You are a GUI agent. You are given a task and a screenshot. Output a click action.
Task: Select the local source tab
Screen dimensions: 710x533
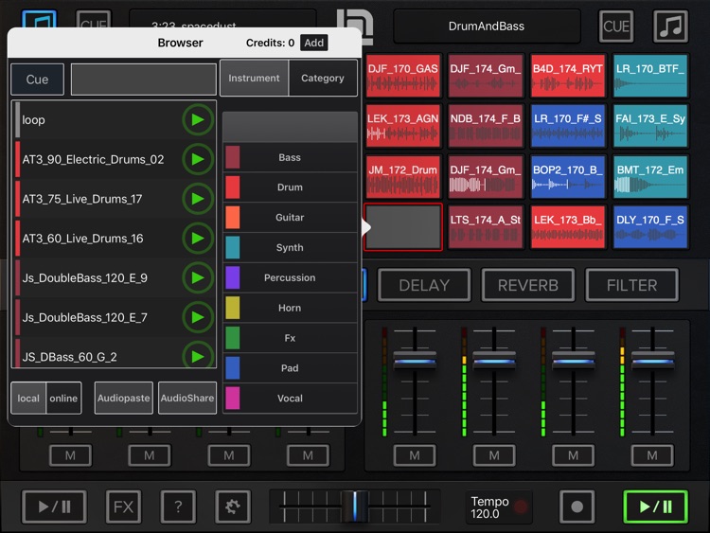pyautogui.click(x=28, y=398)
